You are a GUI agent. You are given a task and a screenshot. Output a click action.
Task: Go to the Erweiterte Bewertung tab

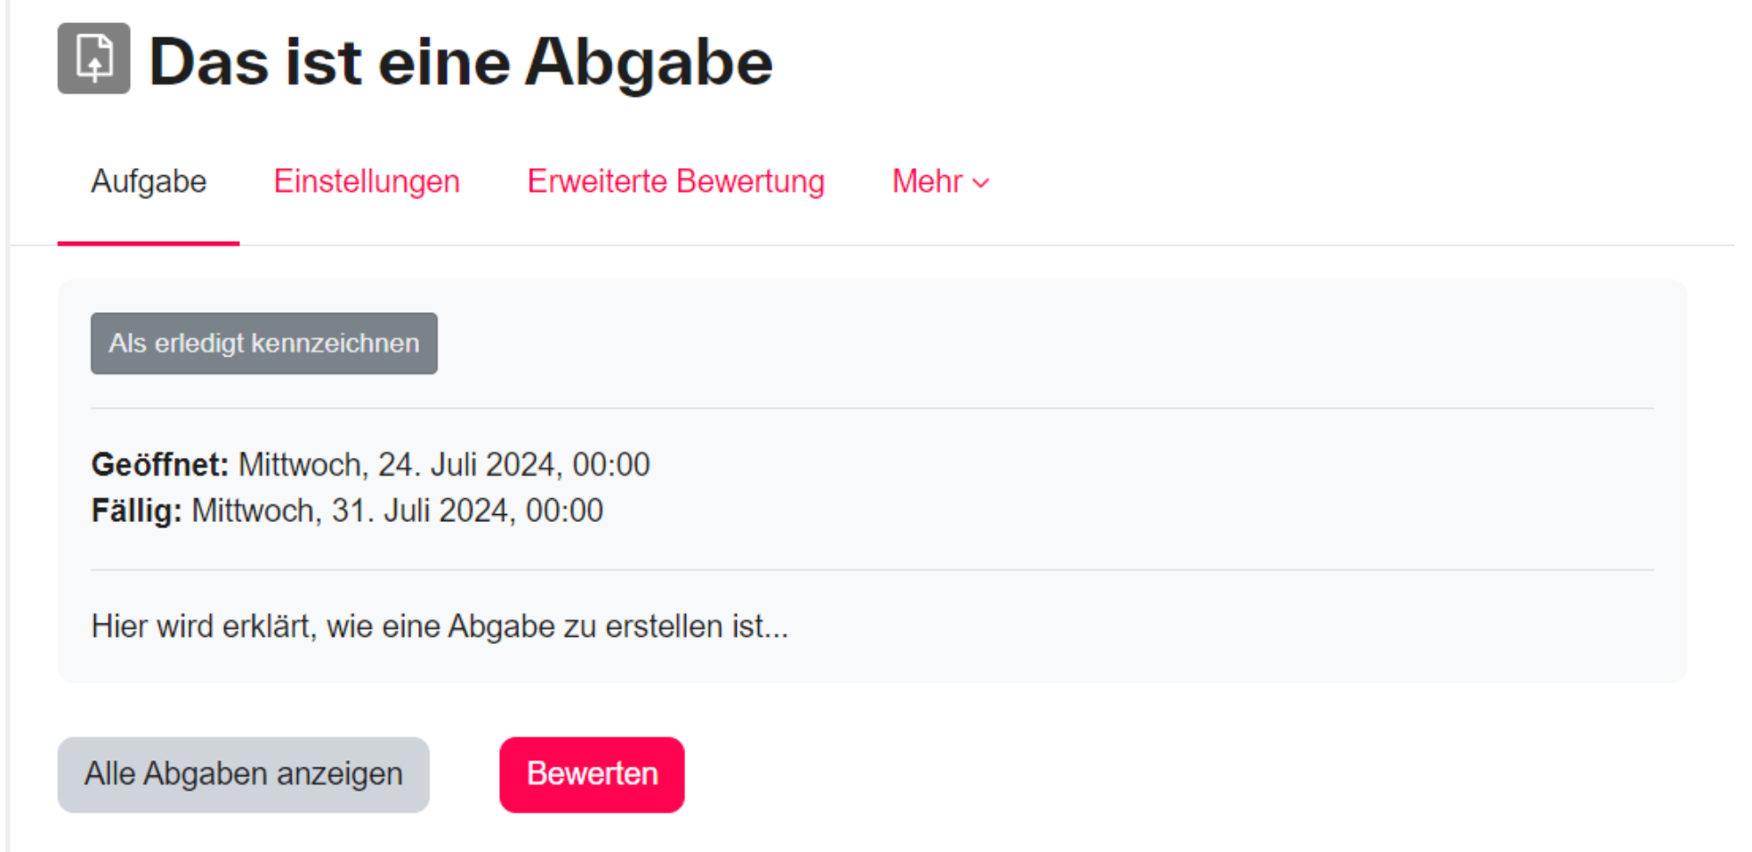coord(675,181)
